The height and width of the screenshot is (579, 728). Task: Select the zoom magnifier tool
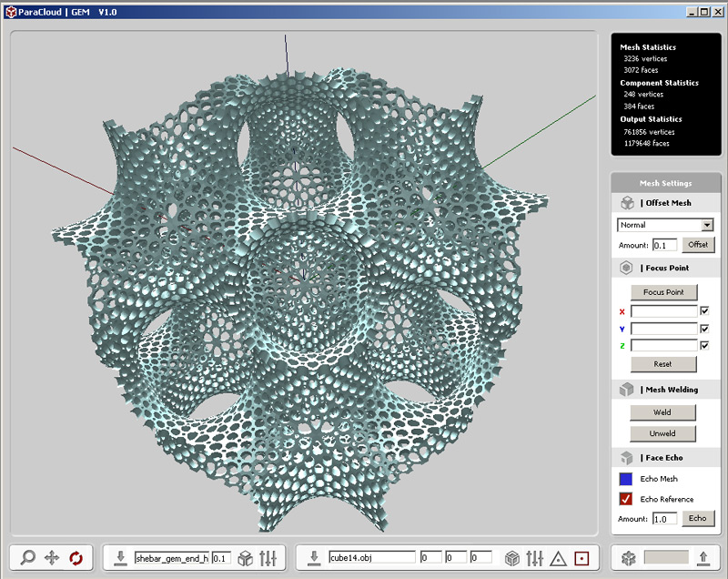point(28,557)
